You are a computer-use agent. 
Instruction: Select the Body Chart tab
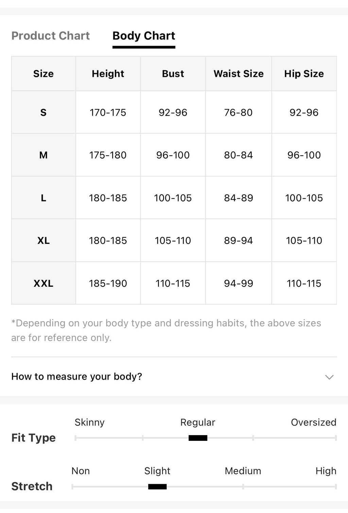click(x=144, y=36)
